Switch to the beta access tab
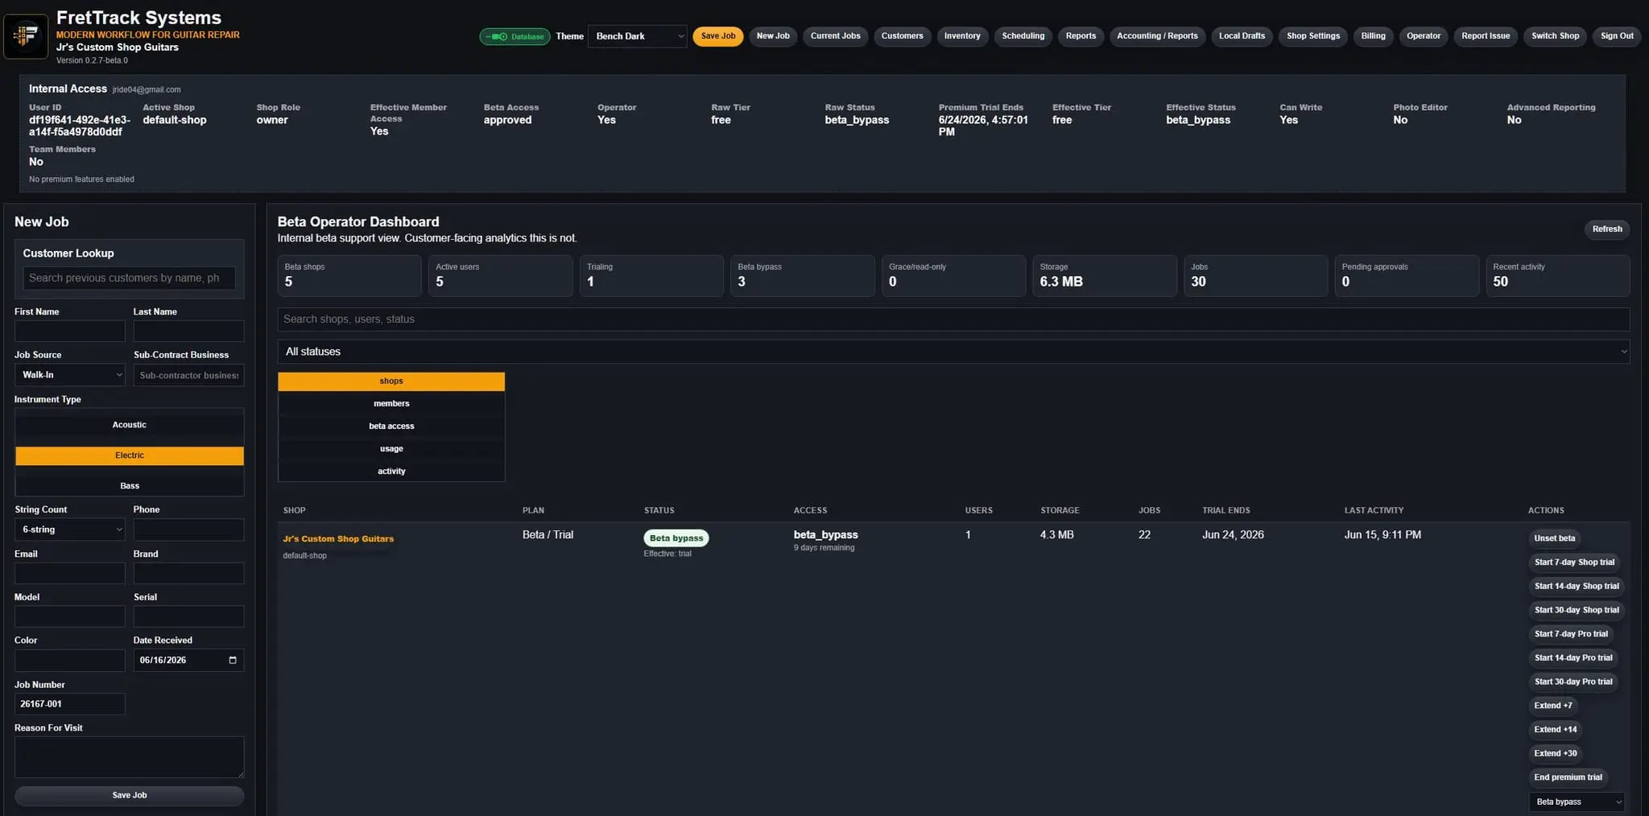 391,427
